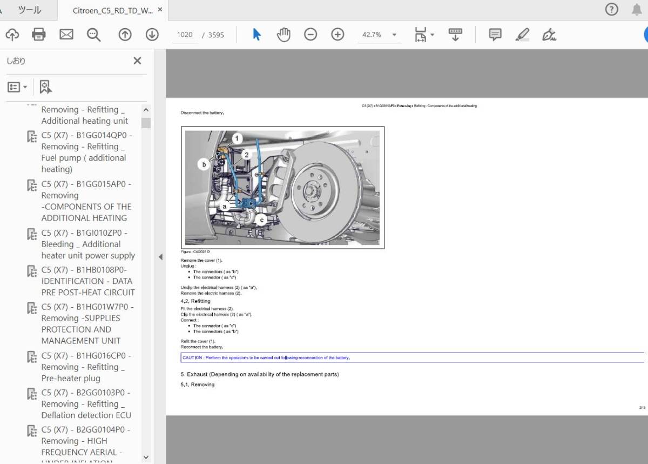Image resolution: width=648 pixels, height=464 pixels.
Task: Click the '4.2. Refitting' heading
Action: (x=195, y=301)
